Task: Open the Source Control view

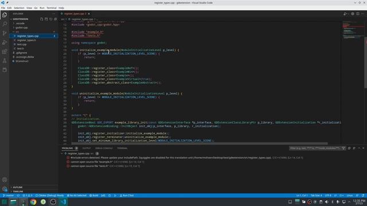Action: (5, 33)
